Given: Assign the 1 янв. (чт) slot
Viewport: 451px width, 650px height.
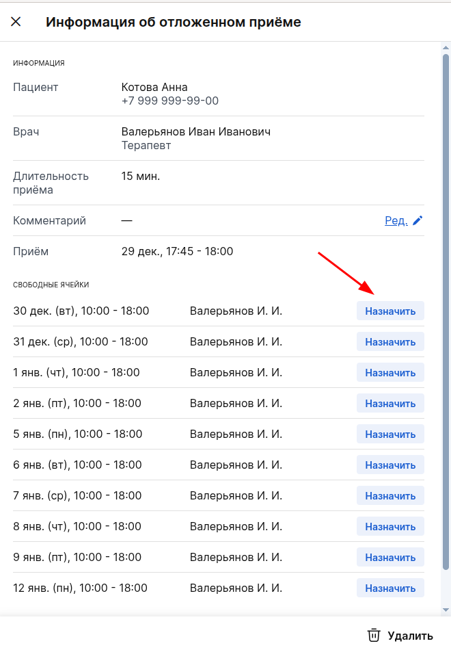Looking at the screenshot, I should tap(390, 373).
